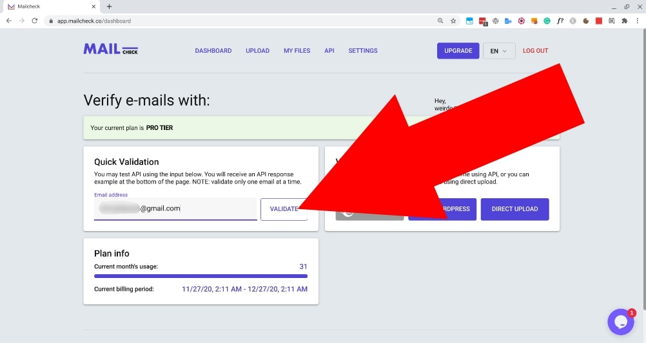Open the WordPress extension icon

496,21
